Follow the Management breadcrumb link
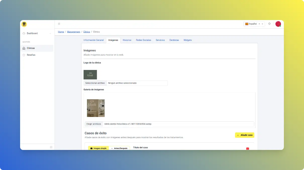 pyautogui.click(x=74, y=32)
